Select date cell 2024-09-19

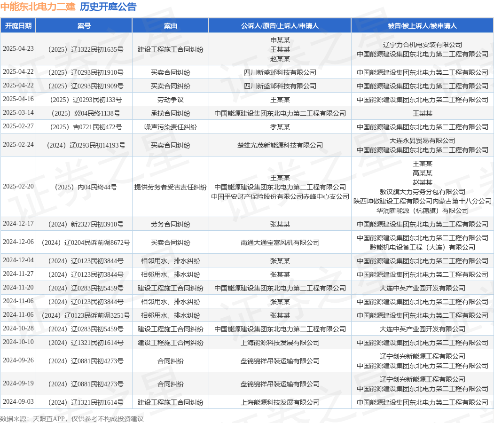pos(18,383)
